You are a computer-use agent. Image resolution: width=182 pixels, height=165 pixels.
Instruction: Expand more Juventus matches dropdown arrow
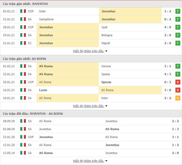click(x=106, y=51)
